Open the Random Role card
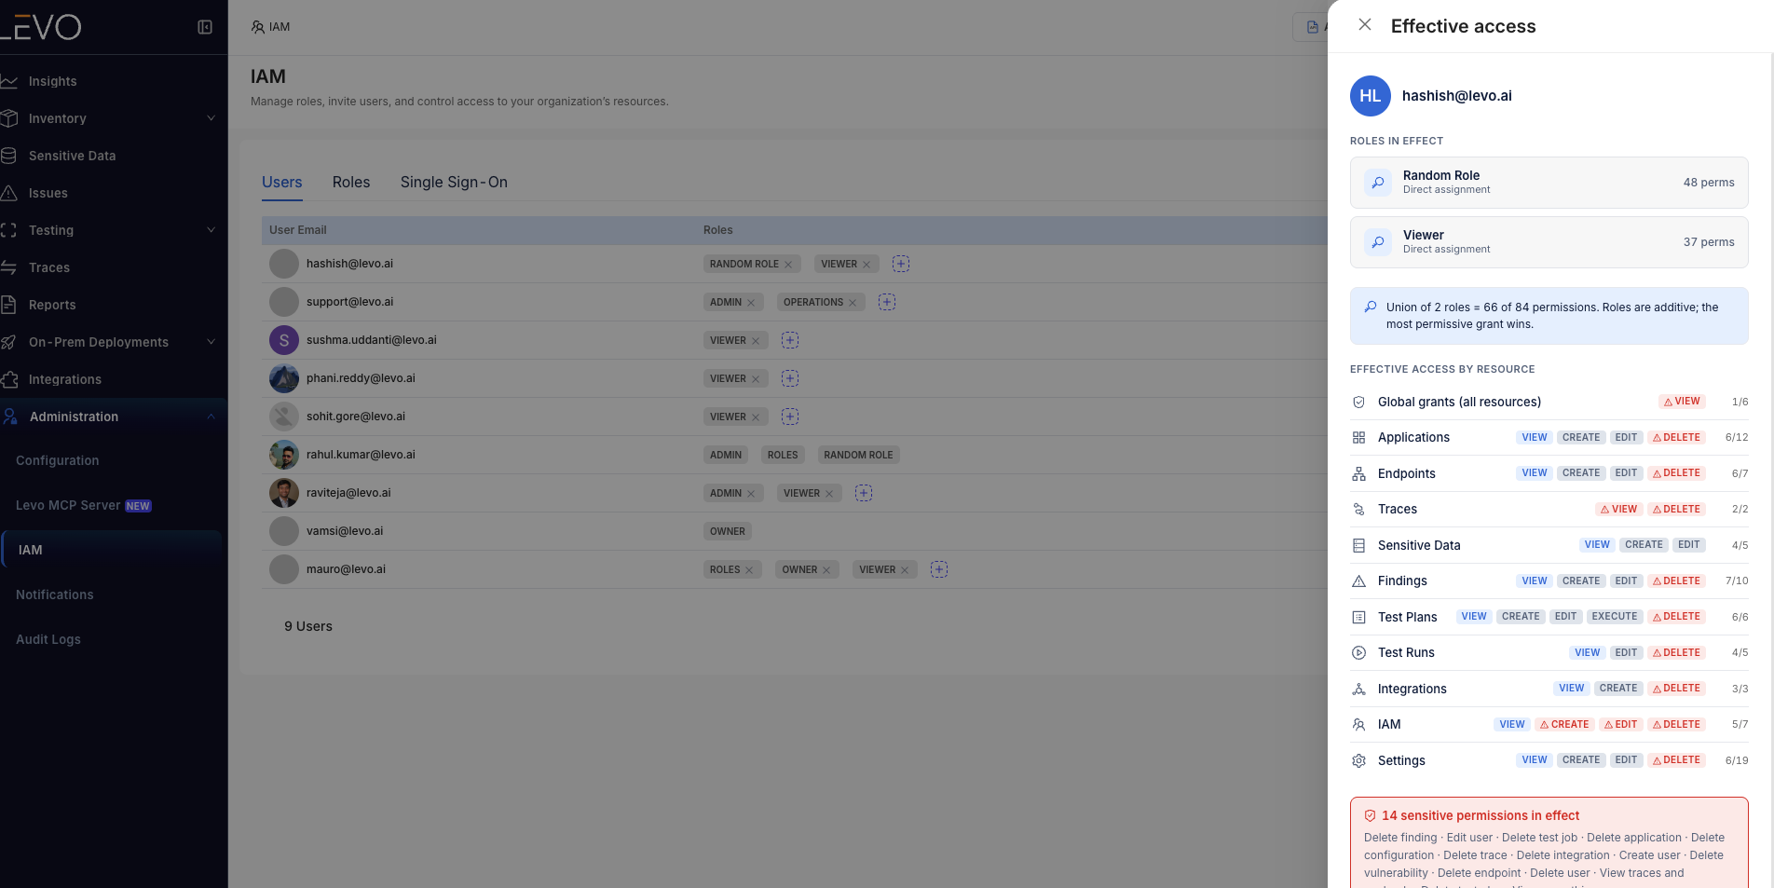 click(x=1549, y=183)
